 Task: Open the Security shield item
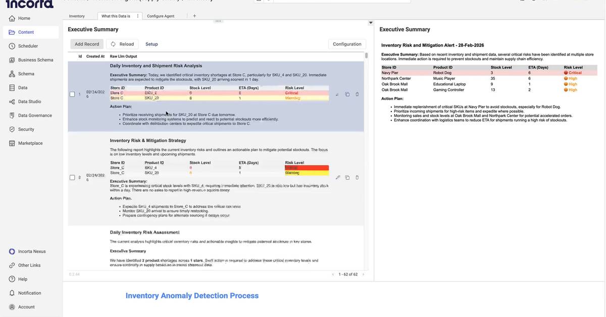click(x=21, y=129)
